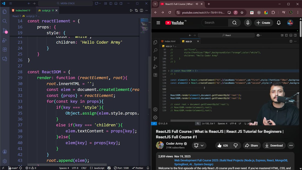Open the Copilot chat dropdown in title bar
The image size is (302, 170).
point(100,4)
